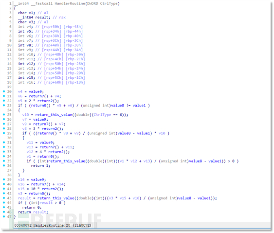Click the breakpoint dot on line 23
Screen dimensions: 274x233
click(x=4, y=106)
